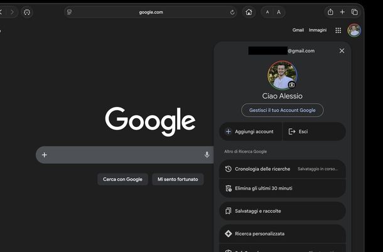Increase text size with large A
Image resolution: width=383 pixels, height=252 pixels.
click(279, 12)
